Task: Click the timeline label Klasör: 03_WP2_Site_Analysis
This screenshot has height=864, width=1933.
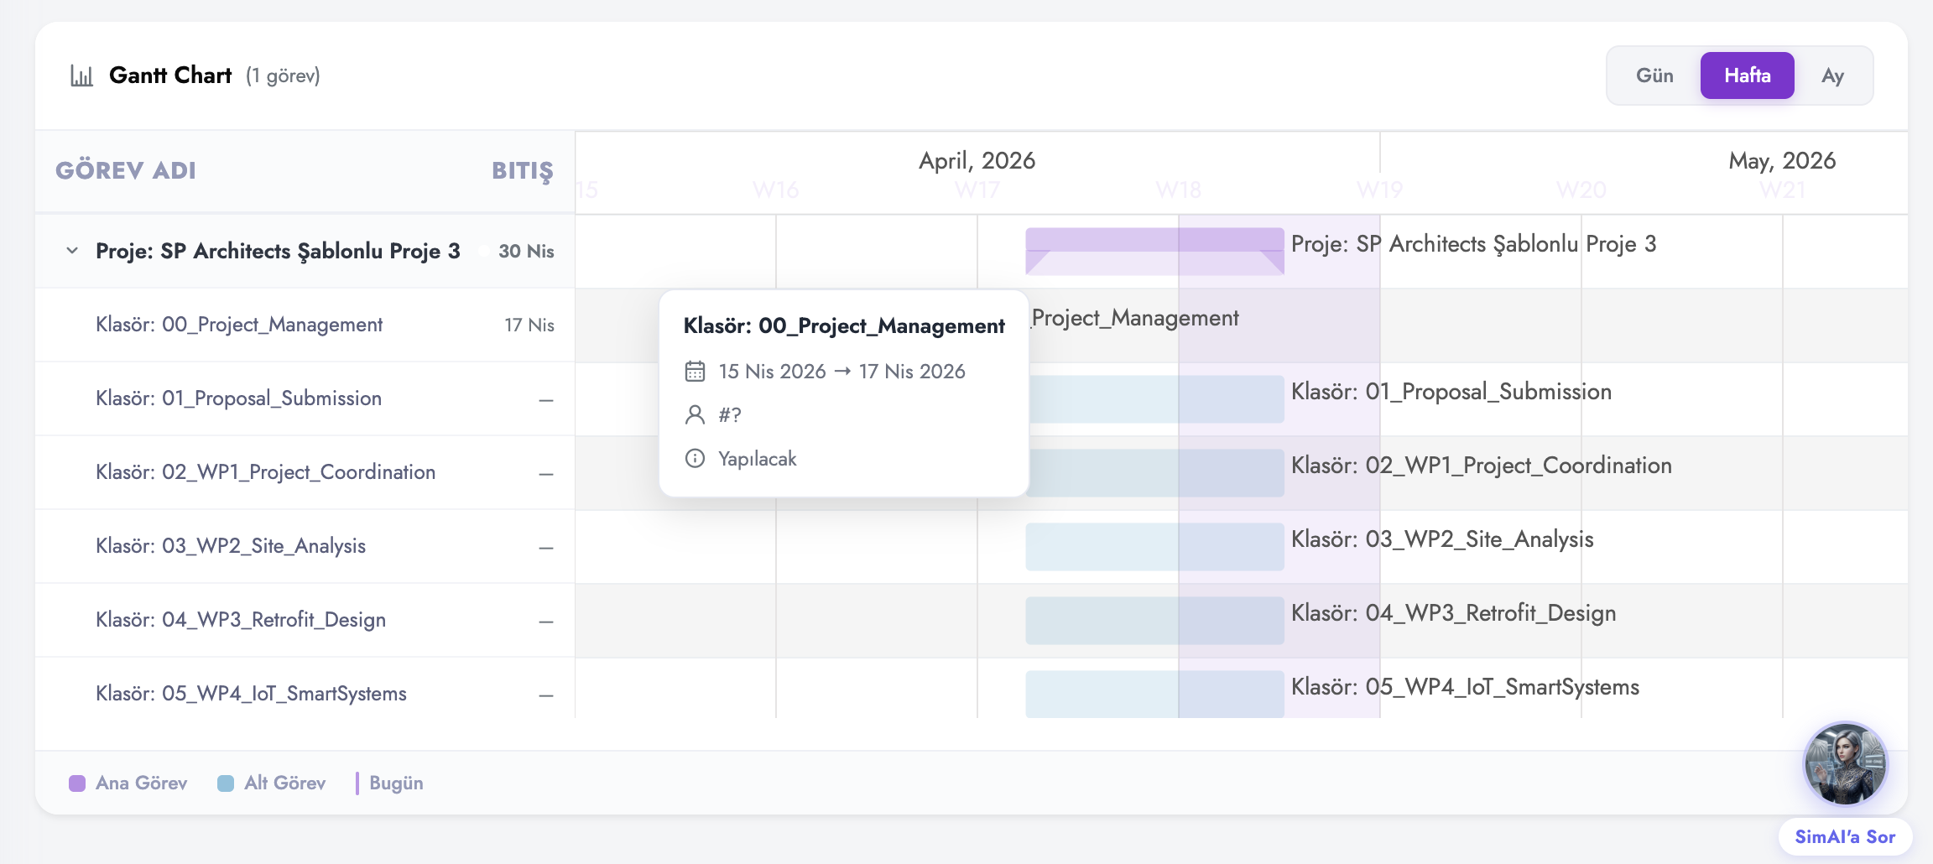Action: (x=1442, y=539)
